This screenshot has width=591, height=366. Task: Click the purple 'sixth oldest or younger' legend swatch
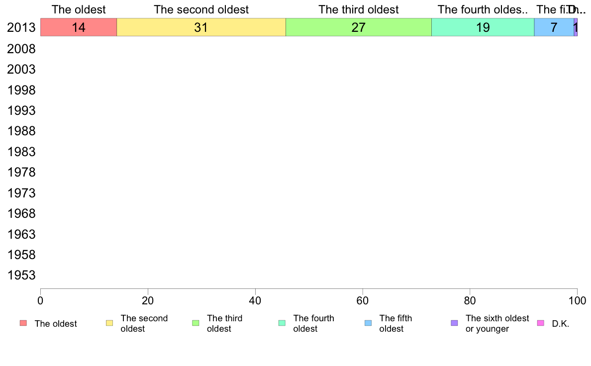point(455,323)
